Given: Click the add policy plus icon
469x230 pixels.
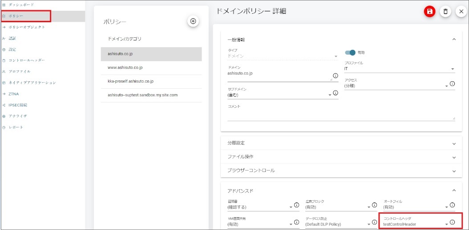Looking at the screenshot, I should (193, 21).
